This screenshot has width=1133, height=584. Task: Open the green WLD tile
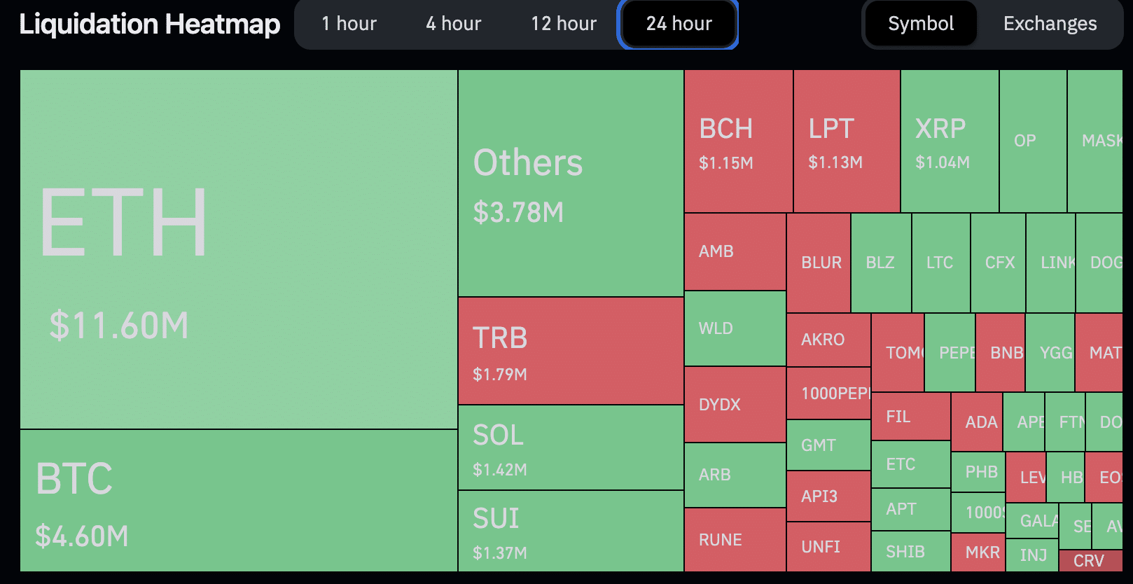click(735, 328)
